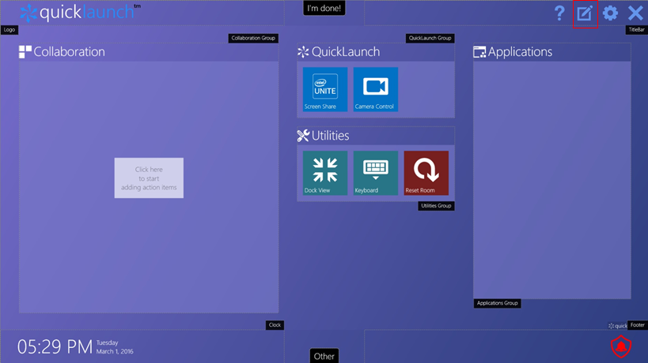
Task: Select the QuickLaunch Group label tag
Action: click(x=430, y=38)
